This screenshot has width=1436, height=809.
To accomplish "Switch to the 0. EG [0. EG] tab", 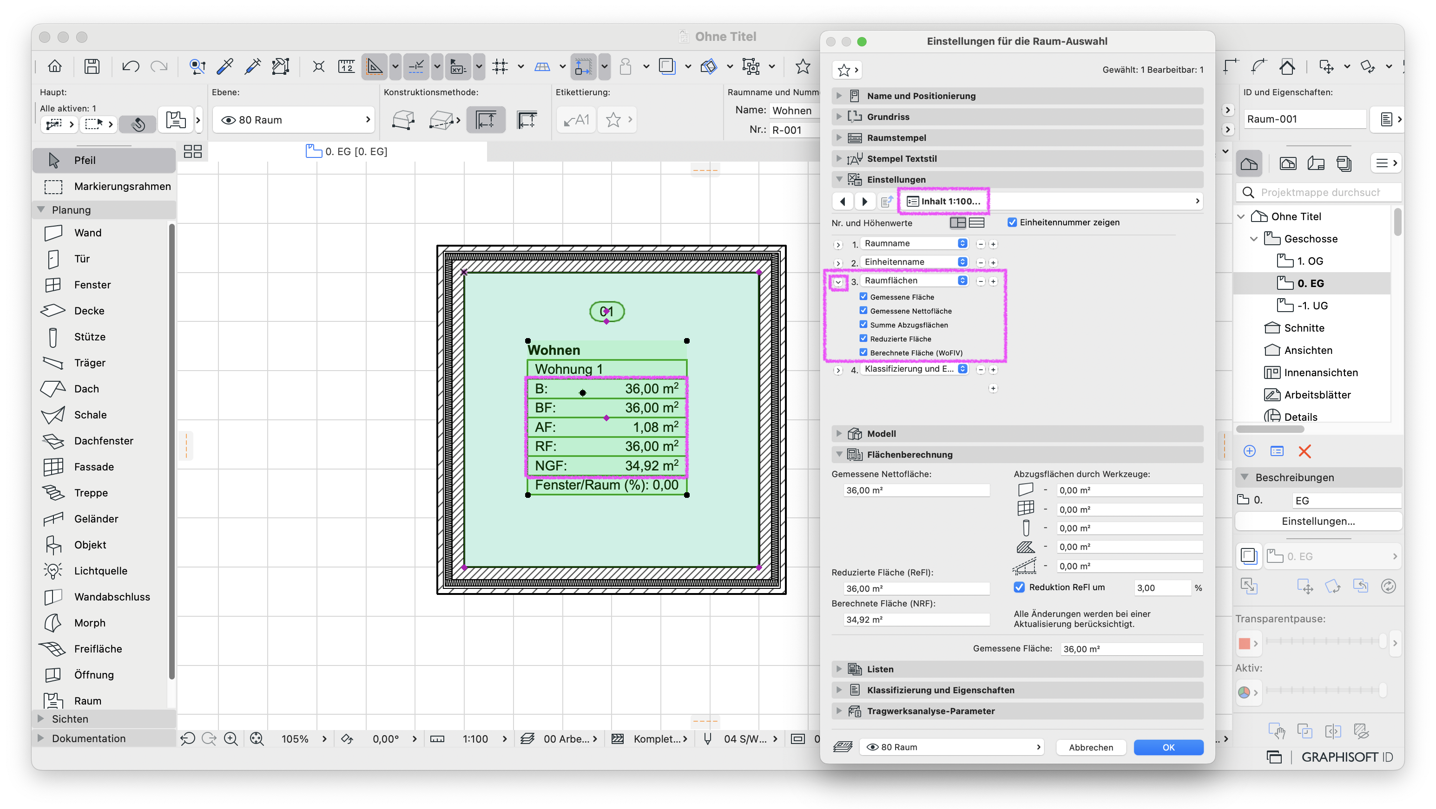I will click(347, 151).
